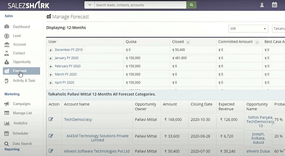Open Manage List menu item
This screenshot has height=156, width=285.
pyautogui.click(x=22, y=113)
